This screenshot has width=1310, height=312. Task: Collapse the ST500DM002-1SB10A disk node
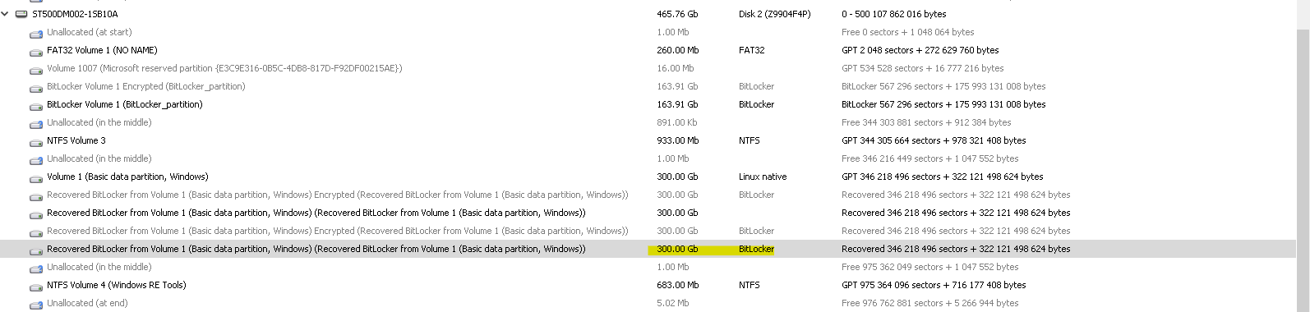(5, 14)
